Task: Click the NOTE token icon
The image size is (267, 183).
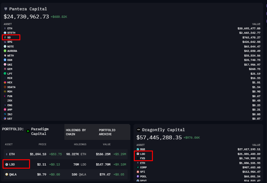Action: coord(5,47)
